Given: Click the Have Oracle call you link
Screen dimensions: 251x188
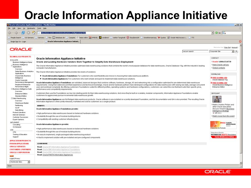Looking at the screenshot, I should pyautogui.click(x=221, y=65).
